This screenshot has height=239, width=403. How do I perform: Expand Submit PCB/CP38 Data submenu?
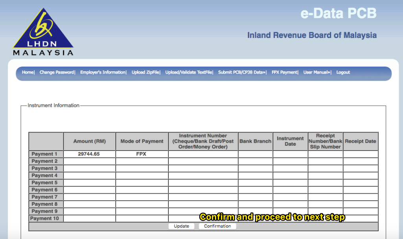(242, 72)
